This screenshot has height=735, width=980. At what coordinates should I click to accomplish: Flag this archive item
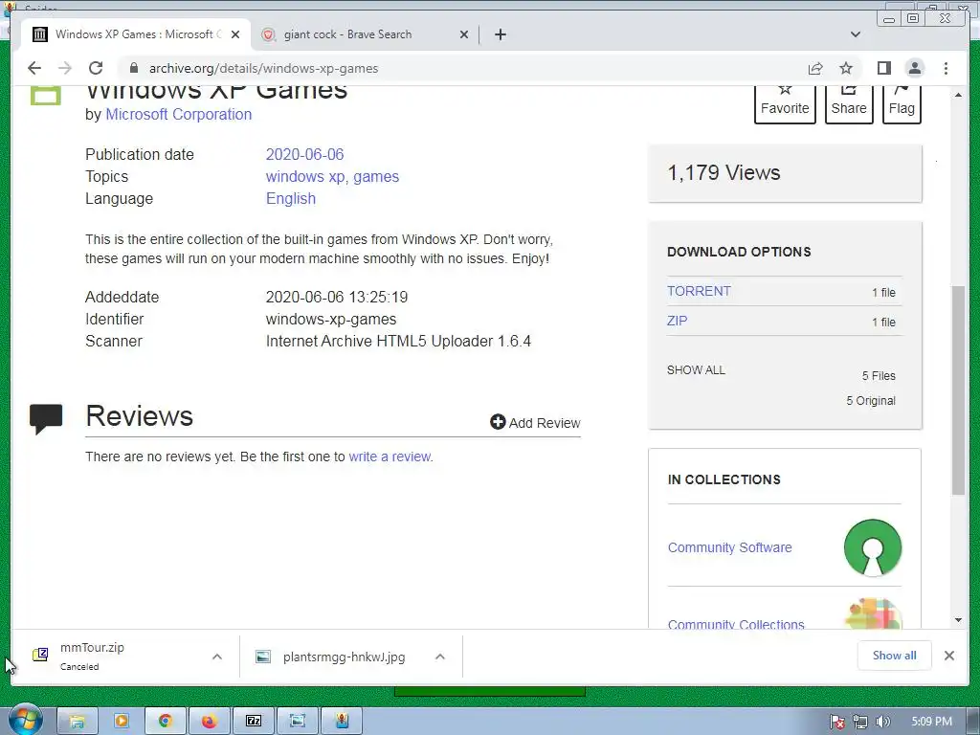coord(902,103)
